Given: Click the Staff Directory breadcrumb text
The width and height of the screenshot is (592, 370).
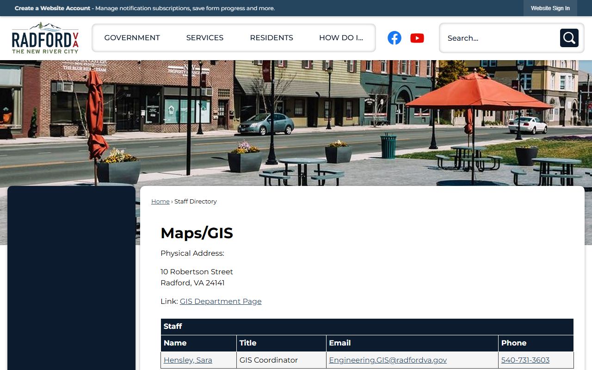Looking at the screenshot, I should (196, 202).
